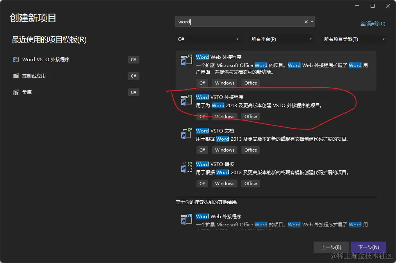Image resolution: width=396 pixels, height=263 pixels.
Task: Select the Word VSTO 文档 template title
Action: point(215,131)
